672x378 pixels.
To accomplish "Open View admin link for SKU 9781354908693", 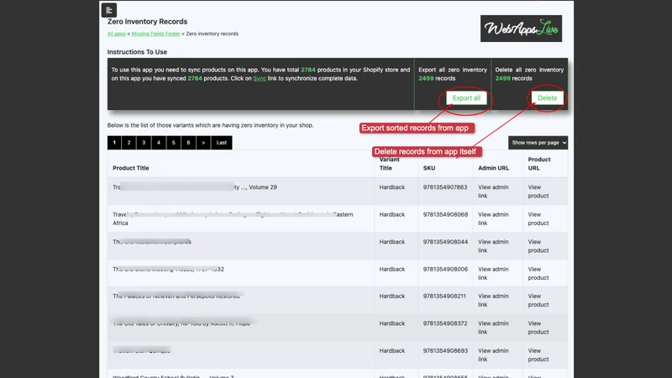I will click(x=493, y=354).
